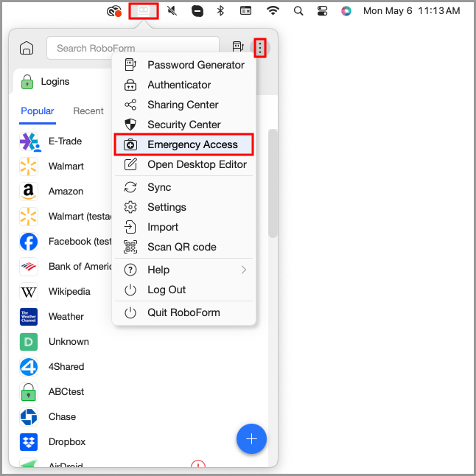Open the 4Shared login name

[x=66, y=367]
